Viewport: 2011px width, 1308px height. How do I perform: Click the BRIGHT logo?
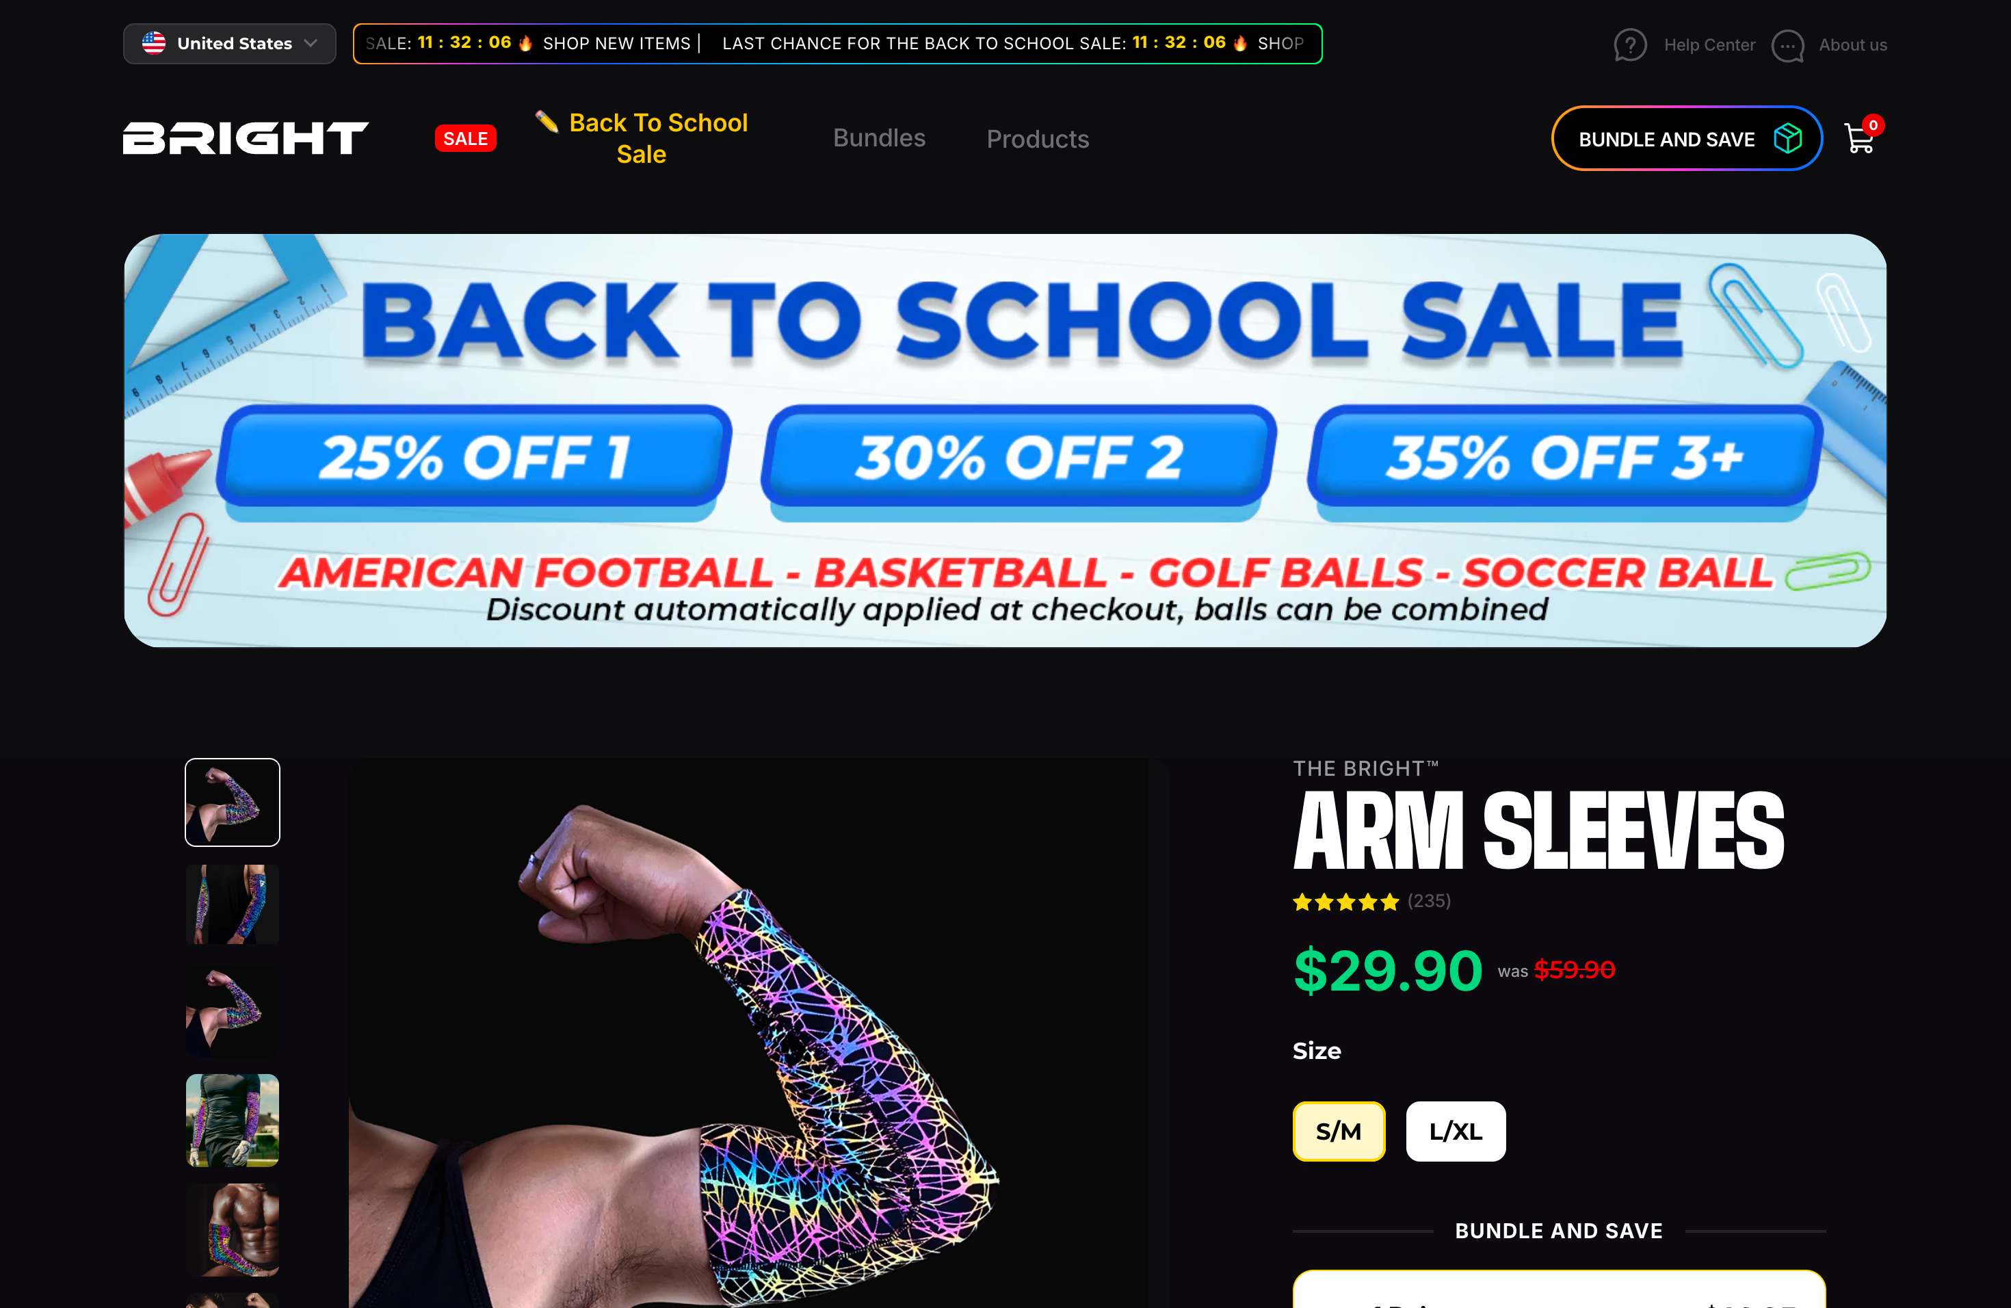coord(245,138)
